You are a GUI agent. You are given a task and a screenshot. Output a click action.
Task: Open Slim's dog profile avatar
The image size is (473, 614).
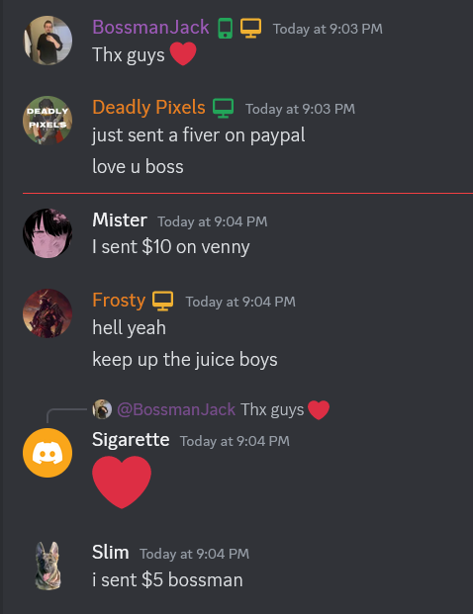point(47,566)
